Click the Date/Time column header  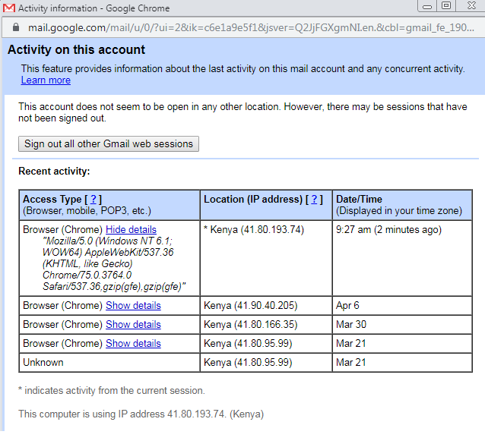[x=402, y=205]
